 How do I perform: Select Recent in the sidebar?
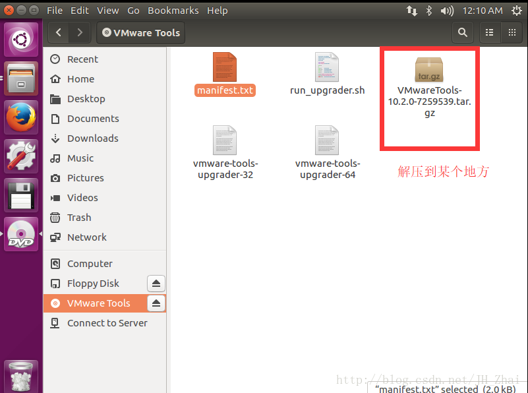click(105, 59)
